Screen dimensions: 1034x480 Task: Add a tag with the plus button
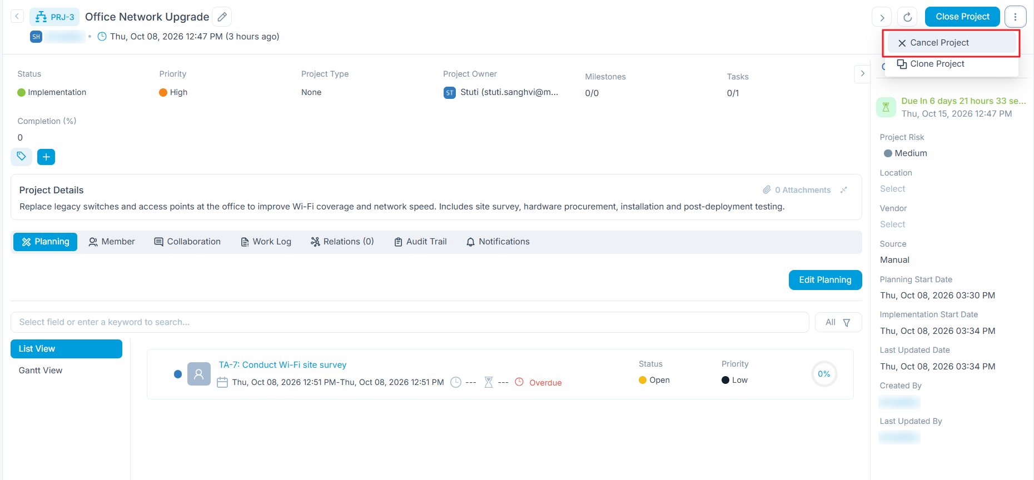tap(46, 157)
